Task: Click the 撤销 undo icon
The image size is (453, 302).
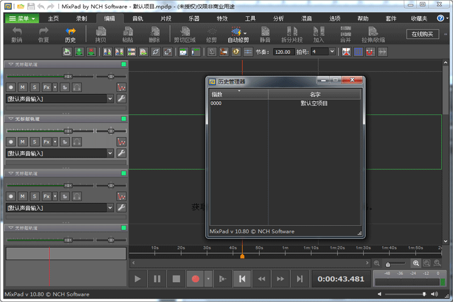Action: coord(17,35)
